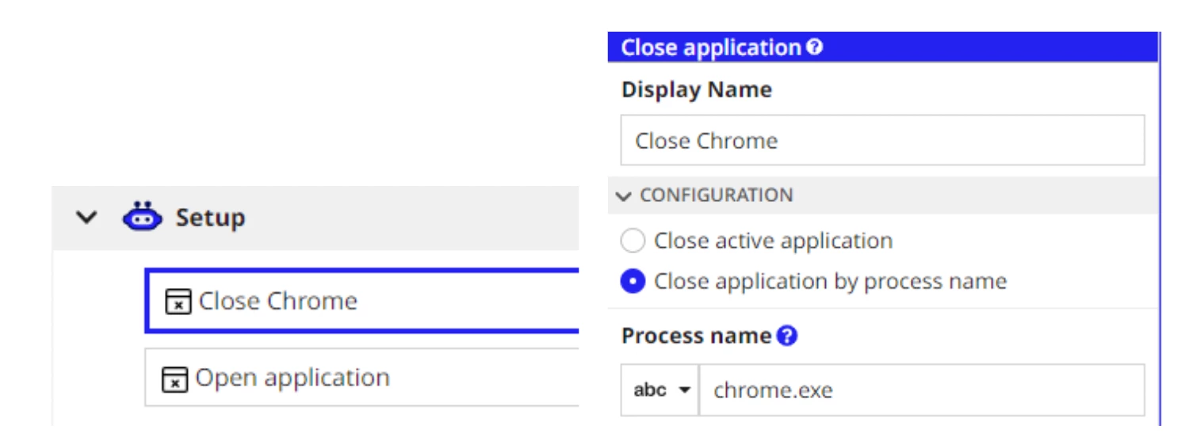
Task: Click the Close application by process name label
Action: pos(830,282)
